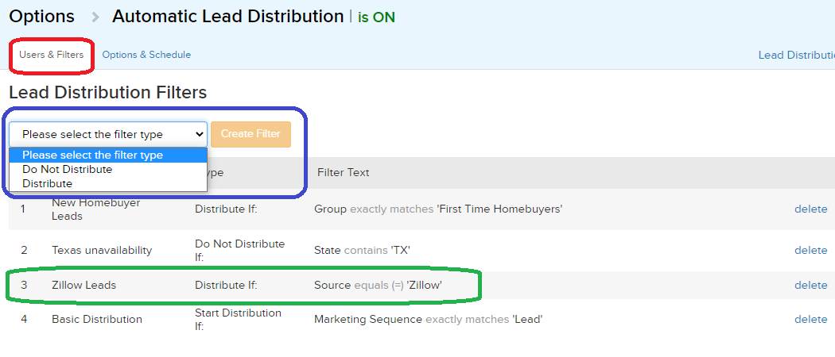Click 'Distribute If:' in Zillow Leads row
The height and width of the screenshot is (357, 835).
coord(226,286)
